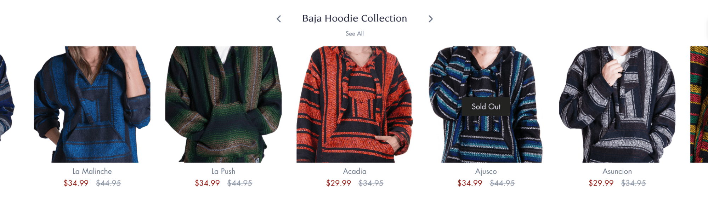This screenshot has height=205, width=708.
Task: Click La Push's $34.99 sale price
Action: [207, 183]
